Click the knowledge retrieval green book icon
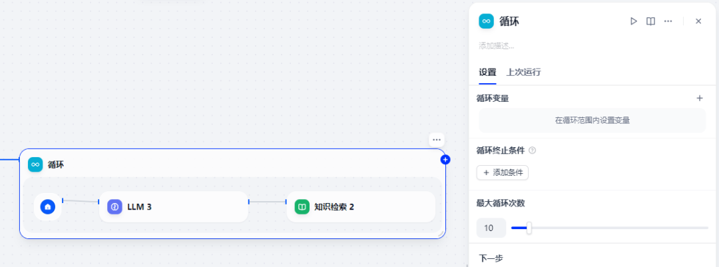The image size is (719, 267). click(302, 207)
